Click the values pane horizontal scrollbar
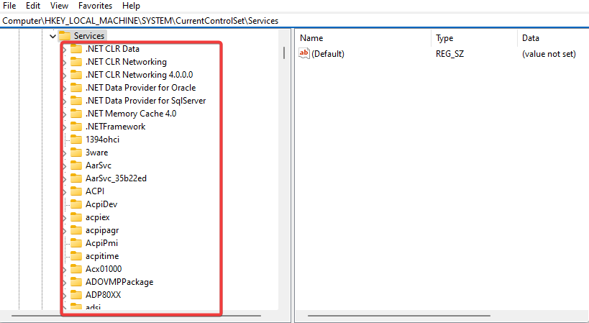This screenshot has width=589, height=323. click(399, 316)
